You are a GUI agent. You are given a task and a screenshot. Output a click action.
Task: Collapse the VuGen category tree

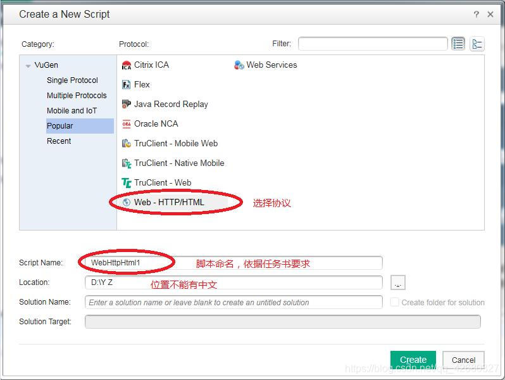point(28,66)
